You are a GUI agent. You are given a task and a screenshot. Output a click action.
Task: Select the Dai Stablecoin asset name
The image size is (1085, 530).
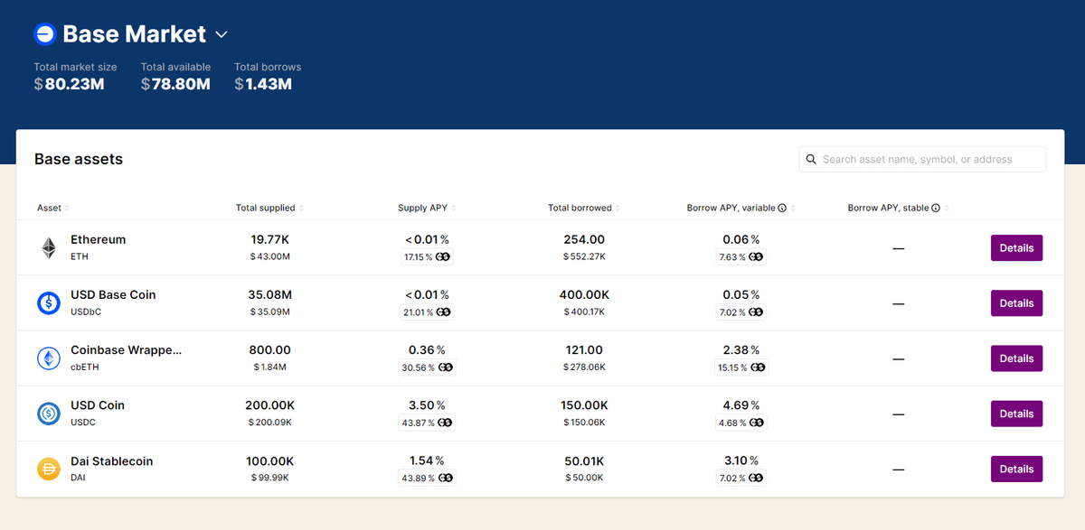point(112,461)
